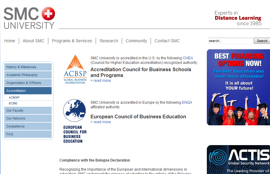Select Academic Philosophy sidebar item

tap(28, 75)
